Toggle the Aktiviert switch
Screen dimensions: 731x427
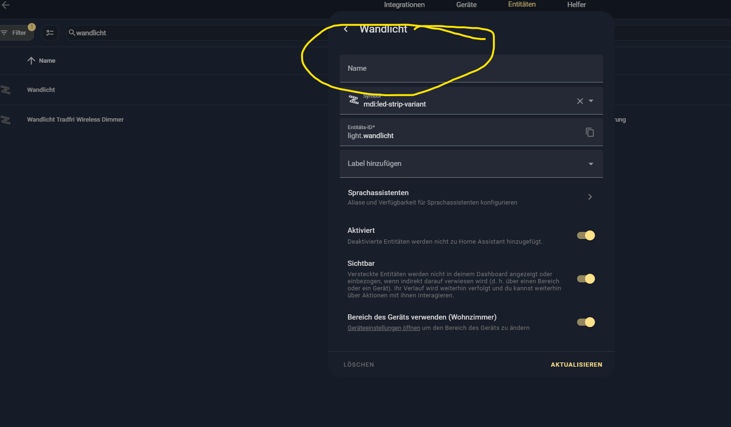coord(586,236)
